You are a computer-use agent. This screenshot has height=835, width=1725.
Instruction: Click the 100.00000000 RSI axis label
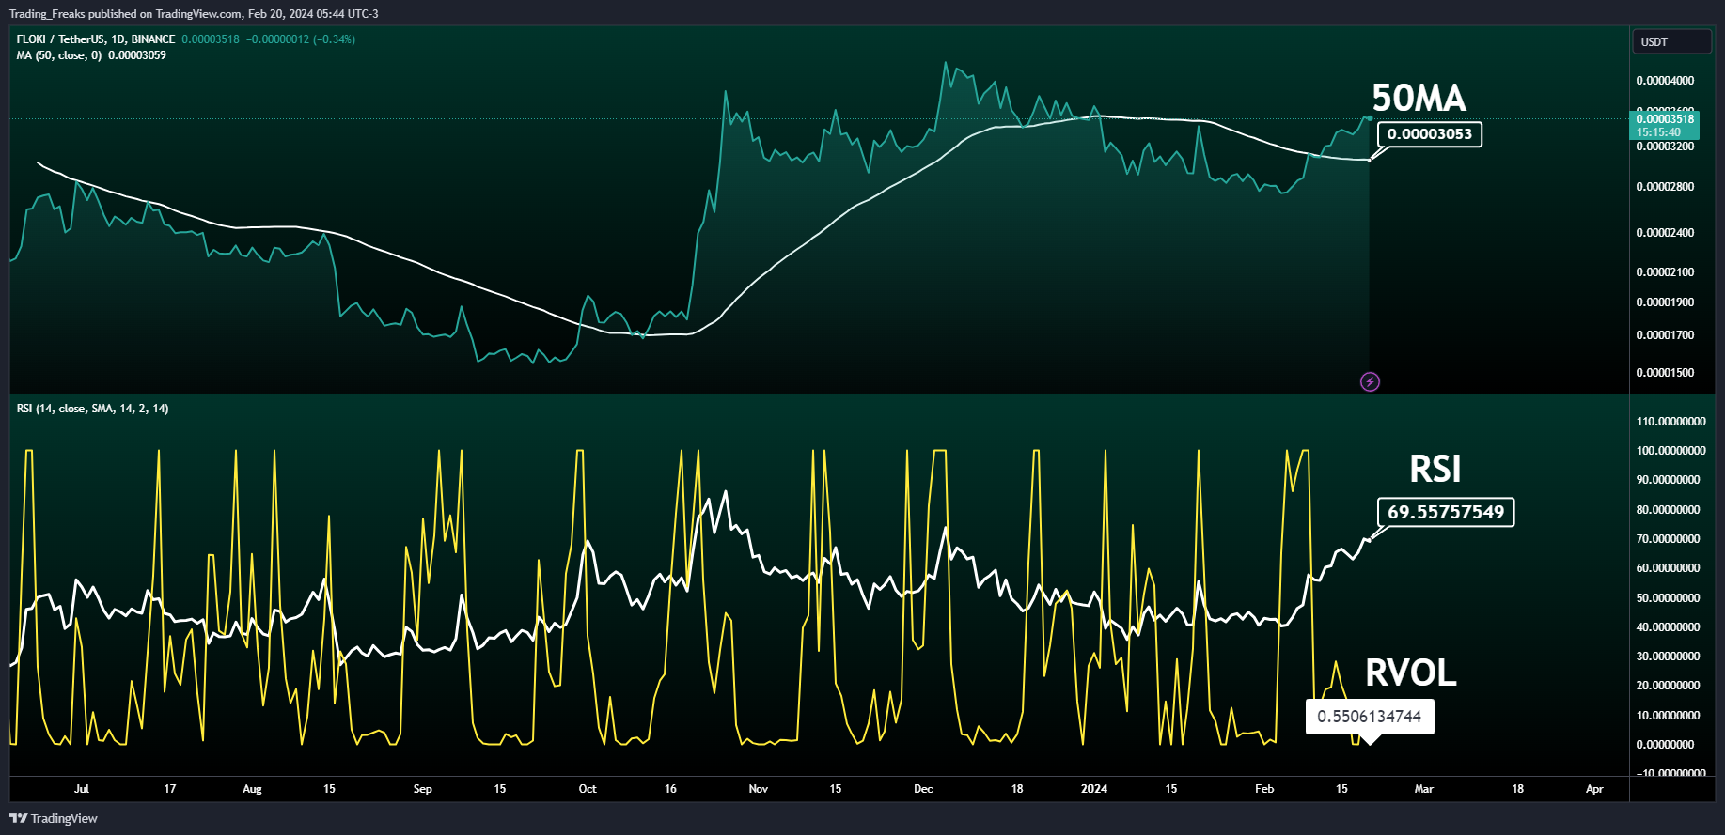click(x=1670, y=451)
